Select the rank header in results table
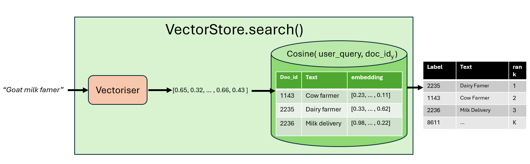The width and height of the screenshot is (530, 164). [x=517, y=70]
